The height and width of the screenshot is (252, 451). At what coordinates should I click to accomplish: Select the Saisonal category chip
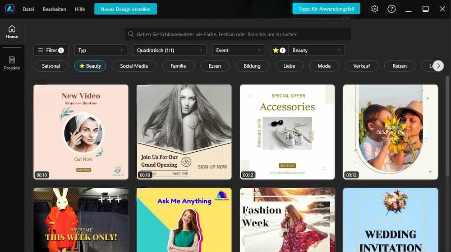pyautogui.click(x=51, y=66)
